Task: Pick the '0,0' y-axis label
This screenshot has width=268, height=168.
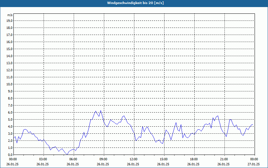Action: pos(10,155)
